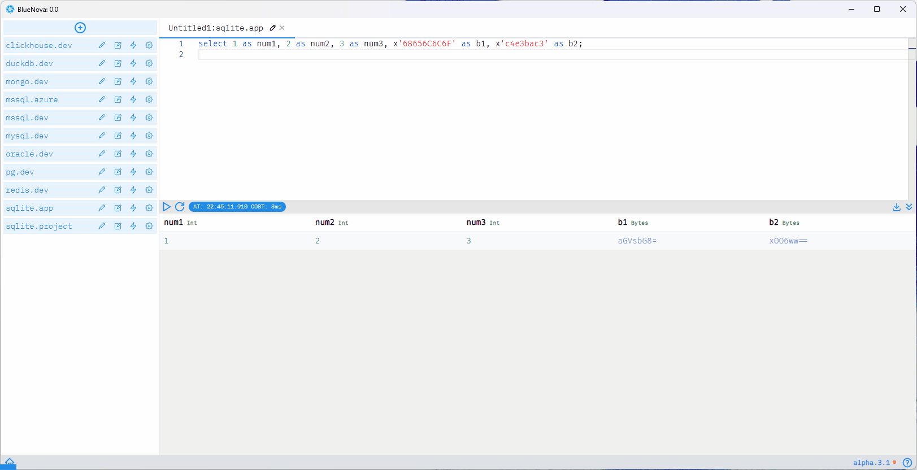Open new query editor for sqlite.project

pos(118,226)
